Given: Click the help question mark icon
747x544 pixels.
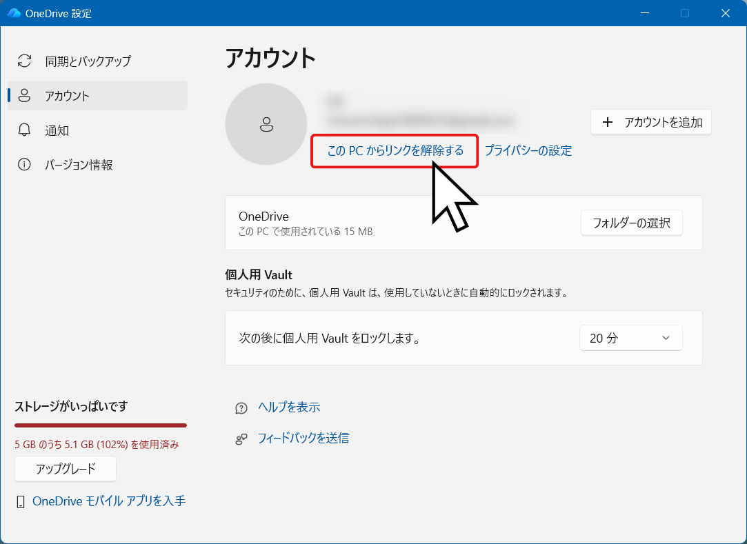Looking at the screenshot, I should click(x=241, y=408).
